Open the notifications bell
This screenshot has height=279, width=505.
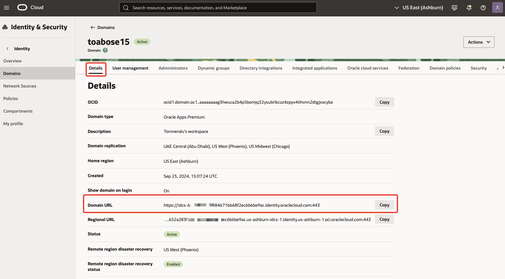pos(469,7)
